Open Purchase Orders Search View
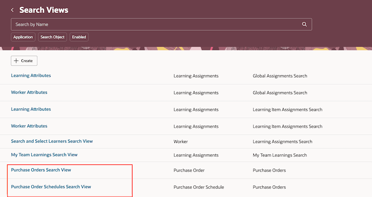This screenshot has height=197, width=372. point(41,170)
